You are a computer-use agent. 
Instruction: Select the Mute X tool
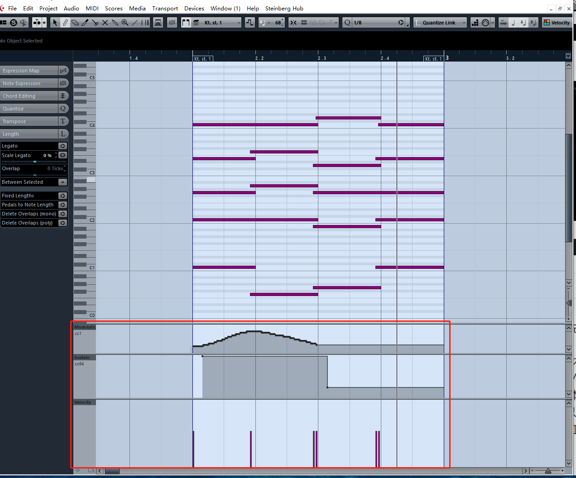[x=105, y=22]
